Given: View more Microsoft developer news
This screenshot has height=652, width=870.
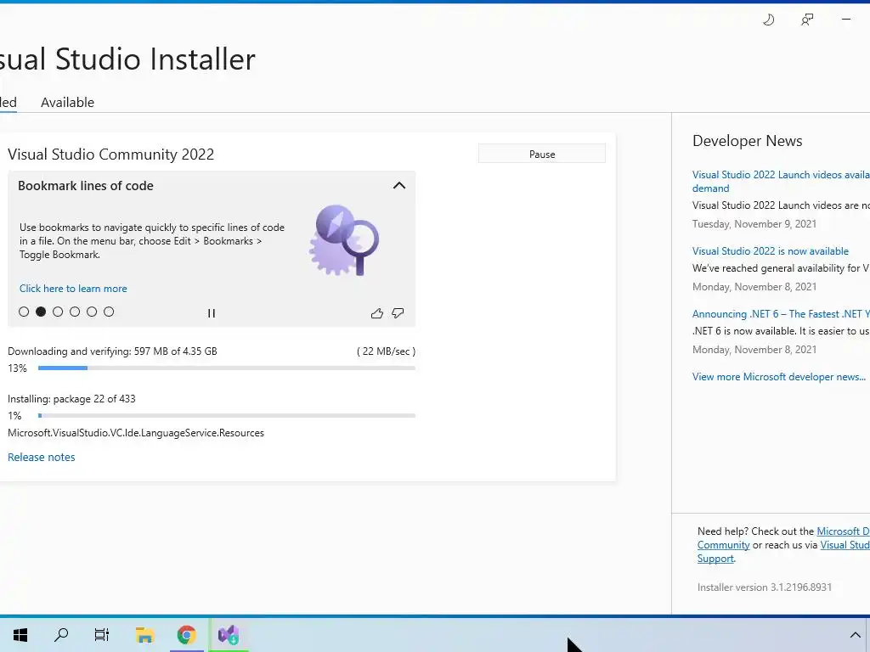Looking at the screenshot, I should pos(779,377).
